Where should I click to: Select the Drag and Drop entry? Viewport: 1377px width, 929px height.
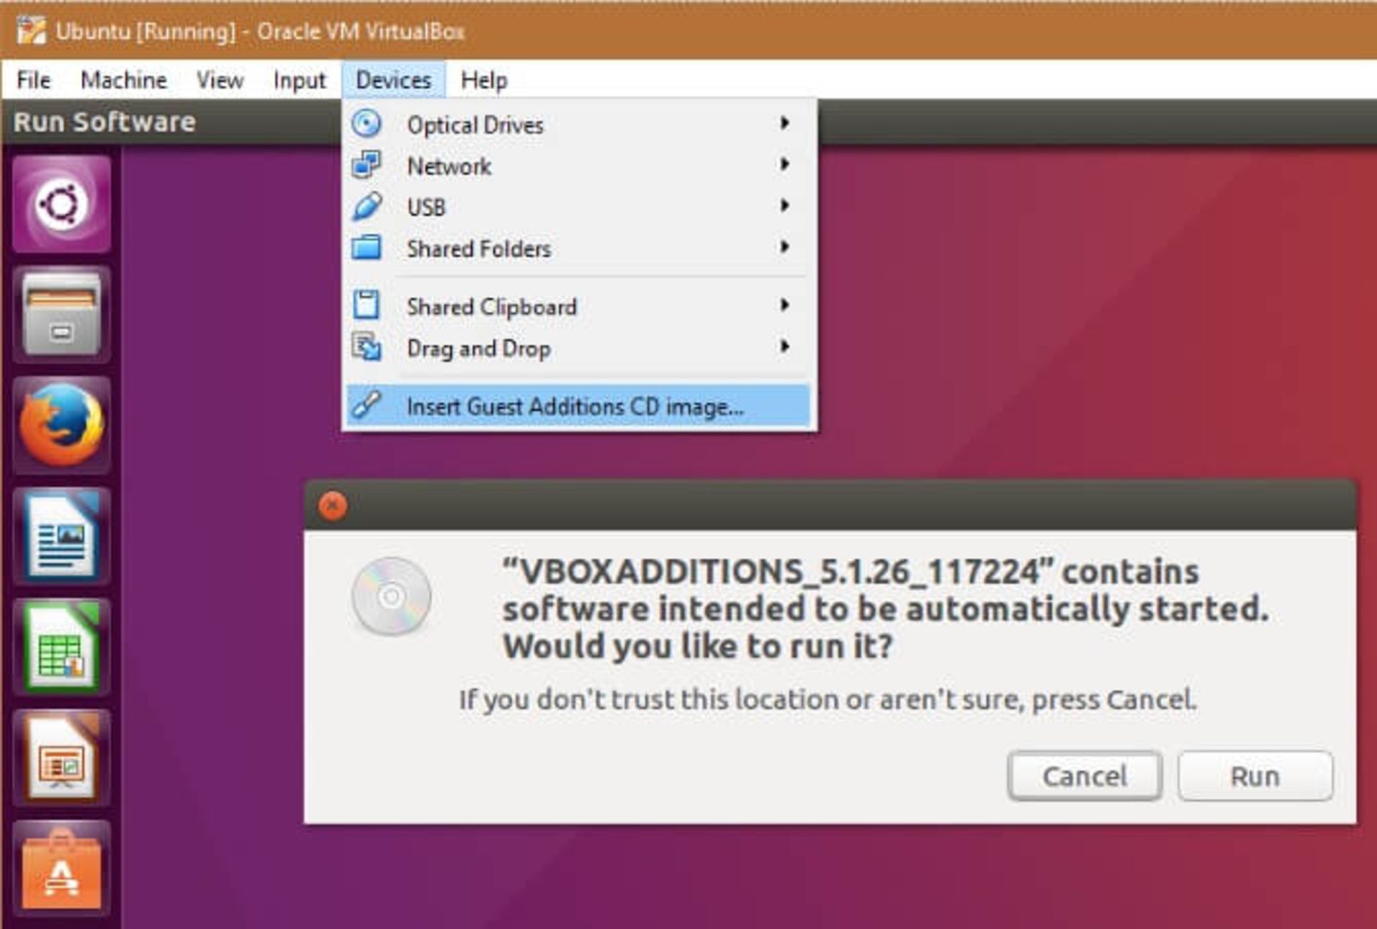pyautogui.click(x=577, y=348)
